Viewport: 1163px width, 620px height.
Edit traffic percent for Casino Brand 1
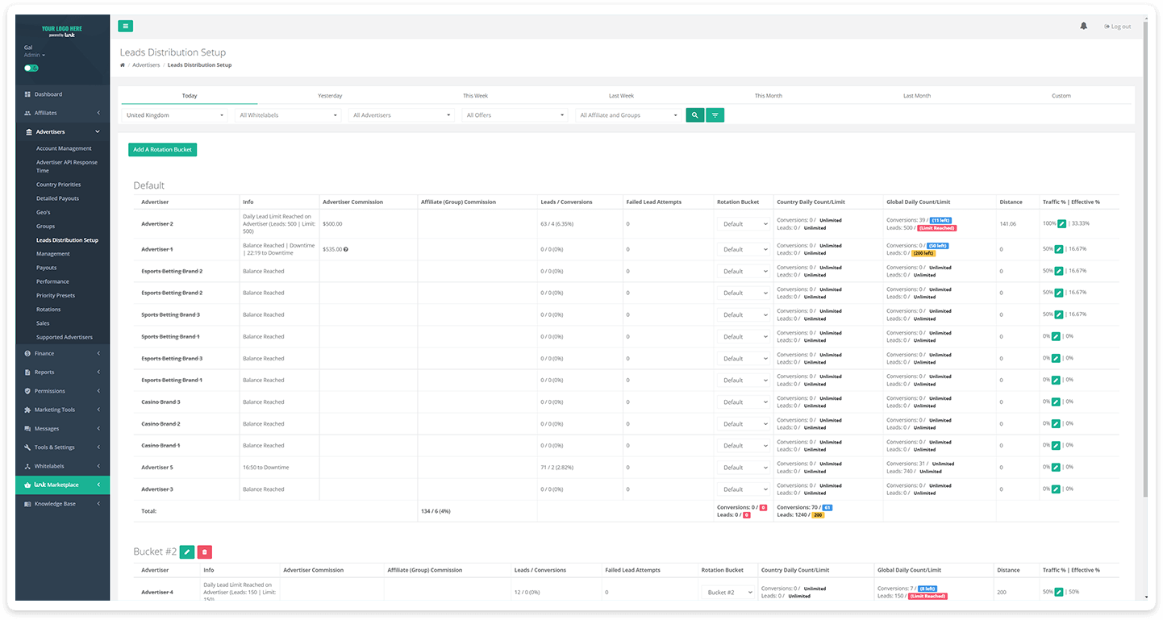1056,445
